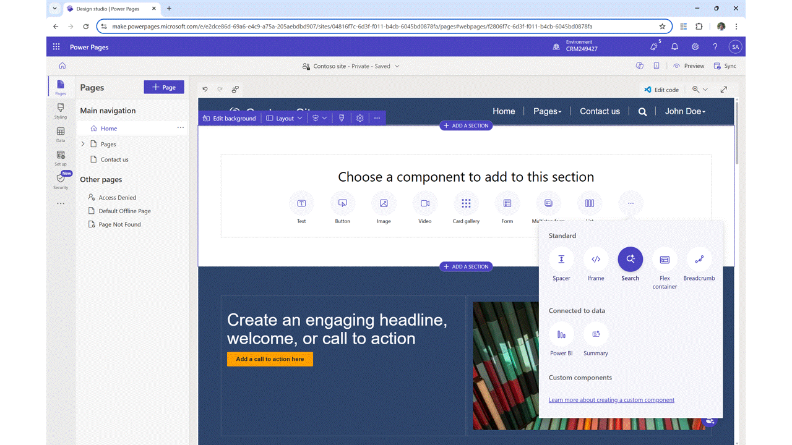Expand the Pages tree item

tap(84, 144)
